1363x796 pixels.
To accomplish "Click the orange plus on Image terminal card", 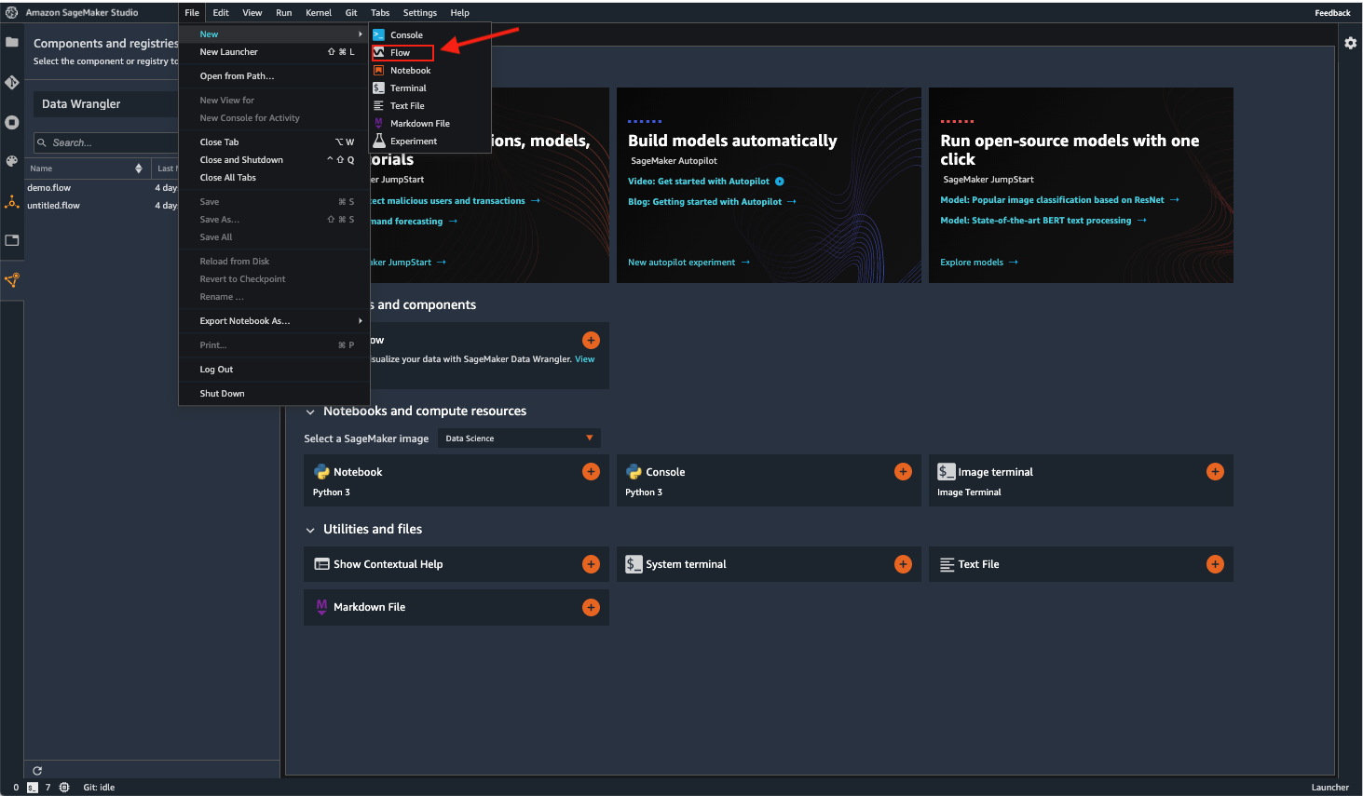I will tap(1215, 472).
